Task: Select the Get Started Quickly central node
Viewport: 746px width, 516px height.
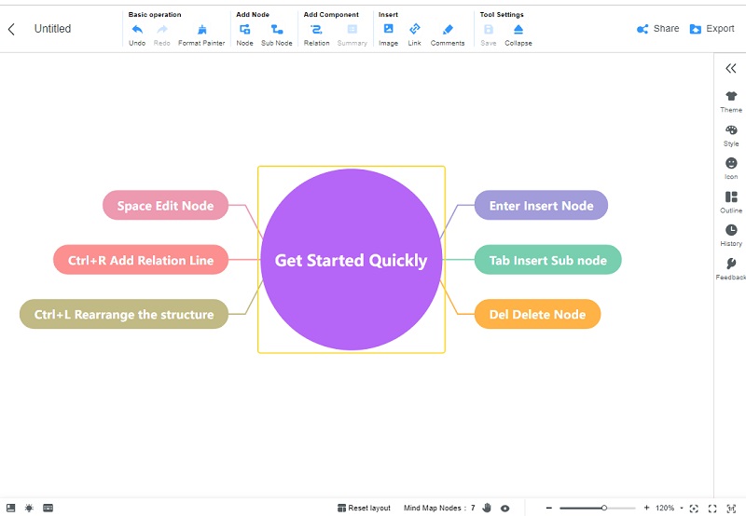Action: 352,260
